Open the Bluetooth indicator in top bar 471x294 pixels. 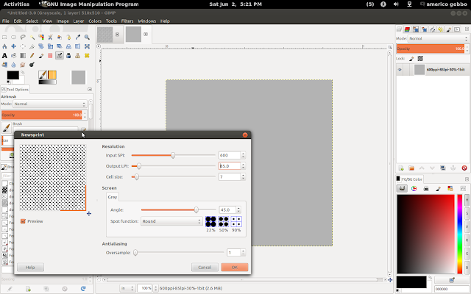[383, 4]
